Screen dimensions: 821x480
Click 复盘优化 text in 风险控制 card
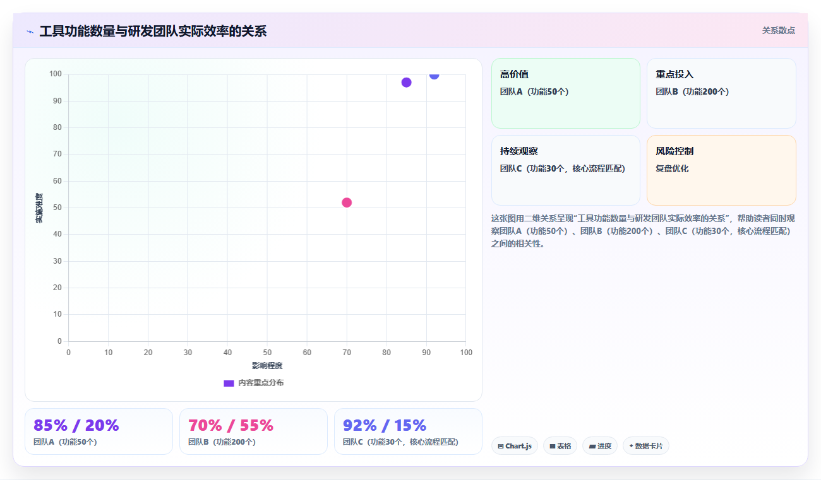pyautogui.click(x=672, y=168)
